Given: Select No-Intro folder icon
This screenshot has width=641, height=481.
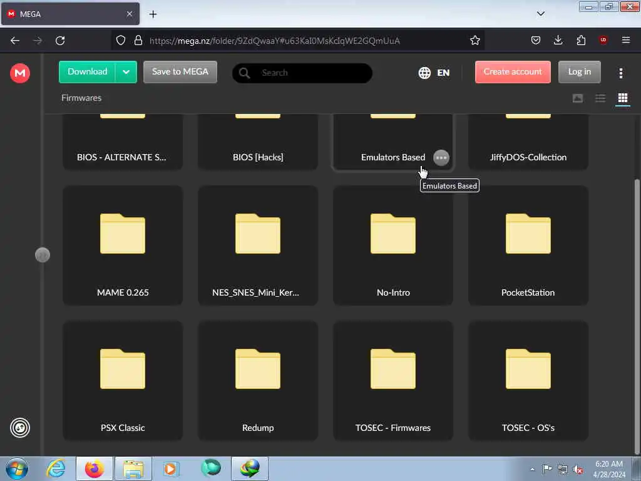Looking at the screenshot, I should [393, 234].
